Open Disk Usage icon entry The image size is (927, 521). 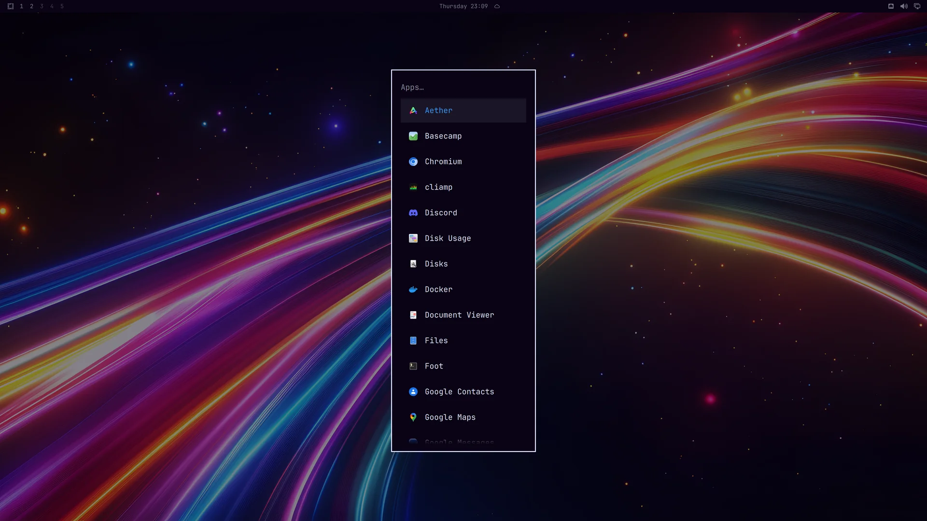[413, 238]
